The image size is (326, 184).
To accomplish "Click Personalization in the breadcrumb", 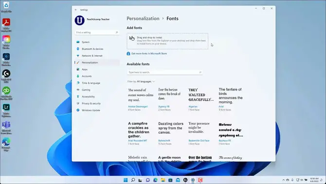I will tap(143, 18).
